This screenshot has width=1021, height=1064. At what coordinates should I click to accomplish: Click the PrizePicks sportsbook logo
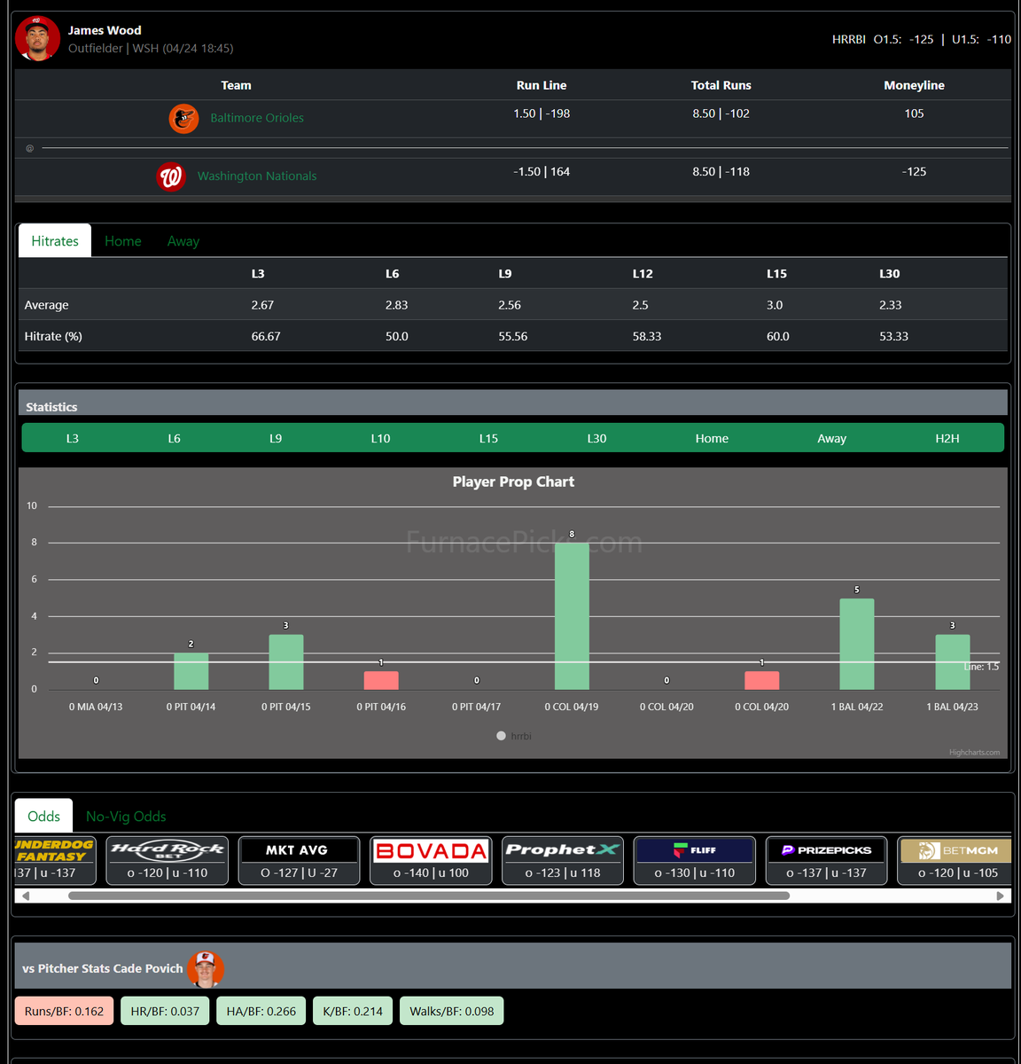point(827,850)
